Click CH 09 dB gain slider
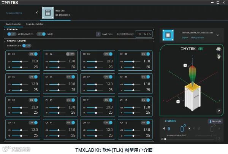This screenshot has width=228, height=154. tap(20, 108)
